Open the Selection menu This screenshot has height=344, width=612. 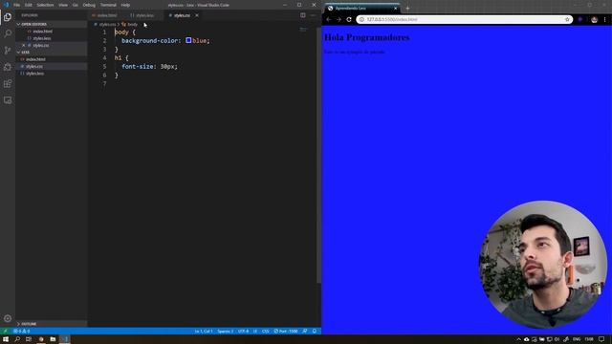[45, 5]
